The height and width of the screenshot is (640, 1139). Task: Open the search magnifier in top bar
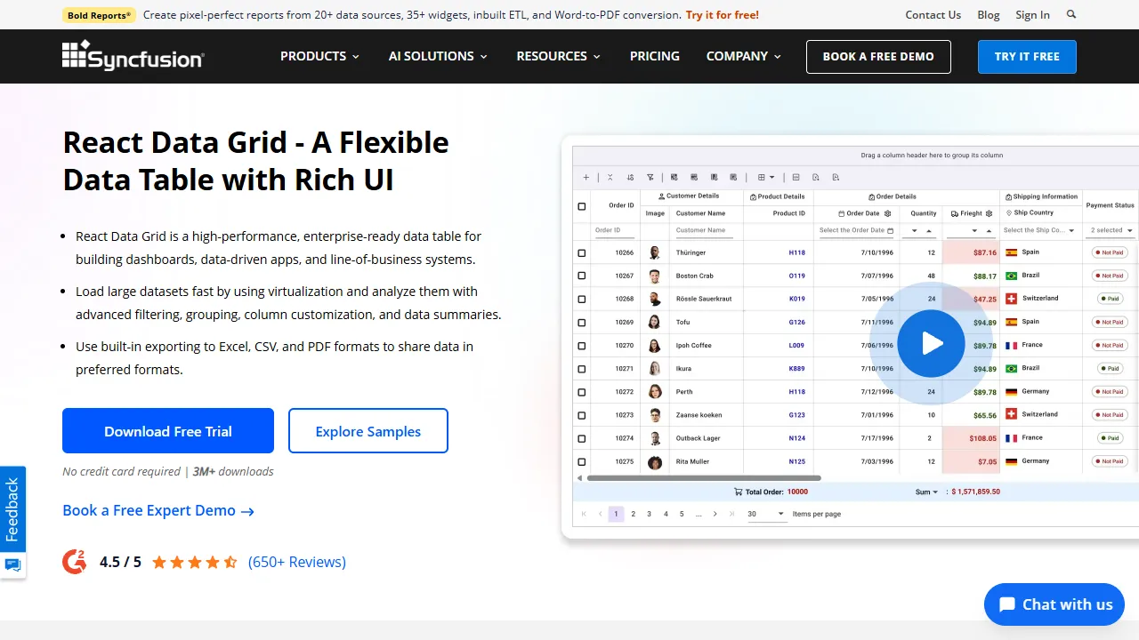[x=1071, y=14]
